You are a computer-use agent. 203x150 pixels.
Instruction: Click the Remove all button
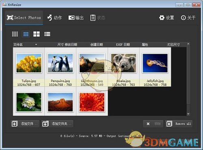coord(179,124)
